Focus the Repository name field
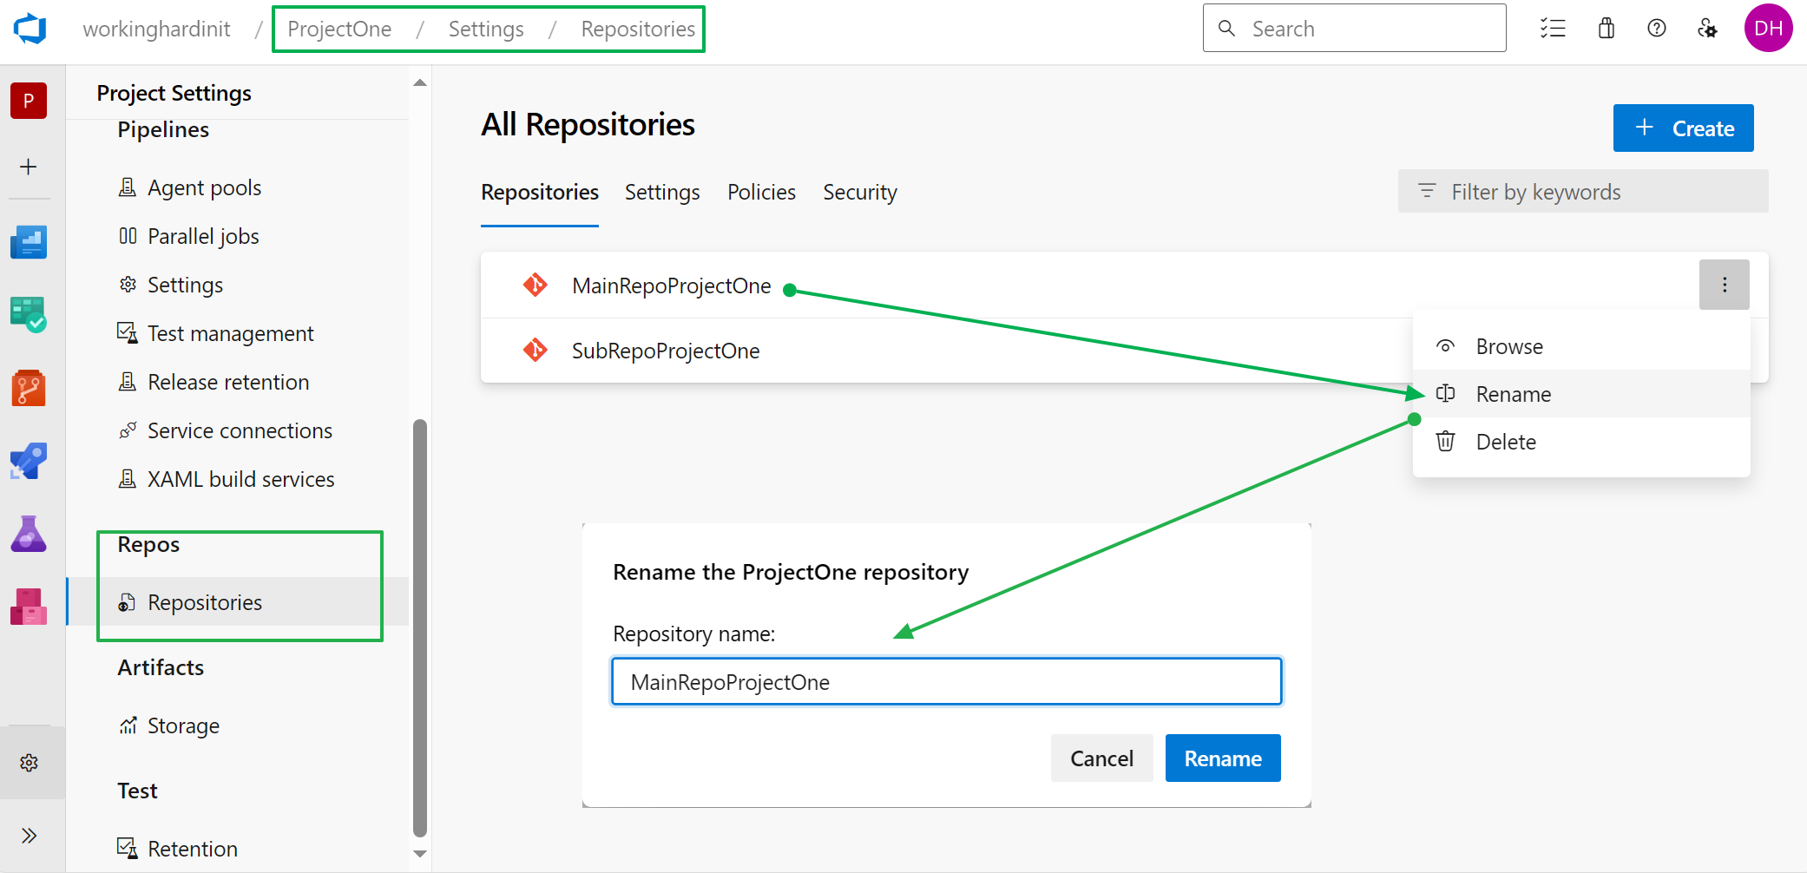1807x873 pixels. pyautogui.click(x=947, y=681)
